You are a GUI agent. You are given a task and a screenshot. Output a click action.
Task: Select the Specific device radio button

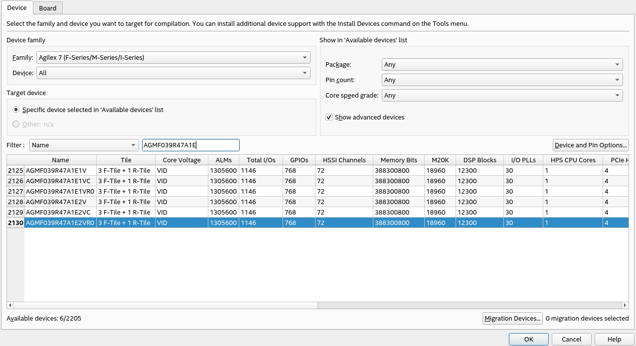(x=16, y=110)
